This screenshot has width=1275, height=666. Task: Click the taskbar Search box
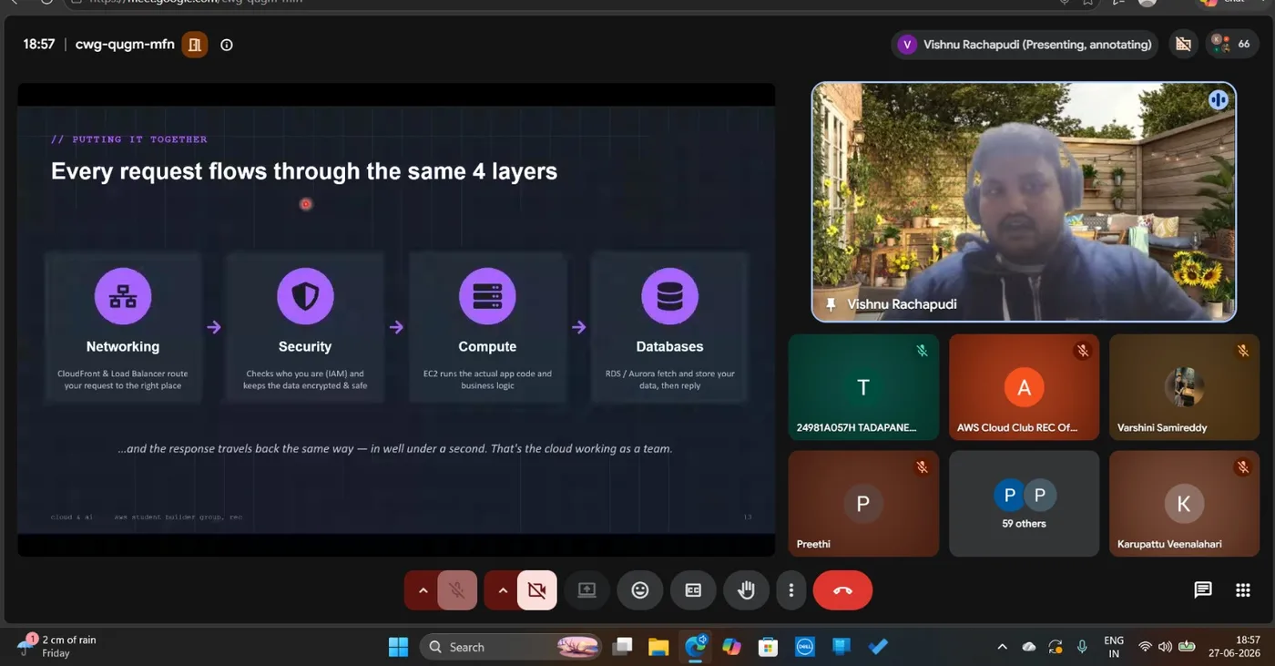510,647
